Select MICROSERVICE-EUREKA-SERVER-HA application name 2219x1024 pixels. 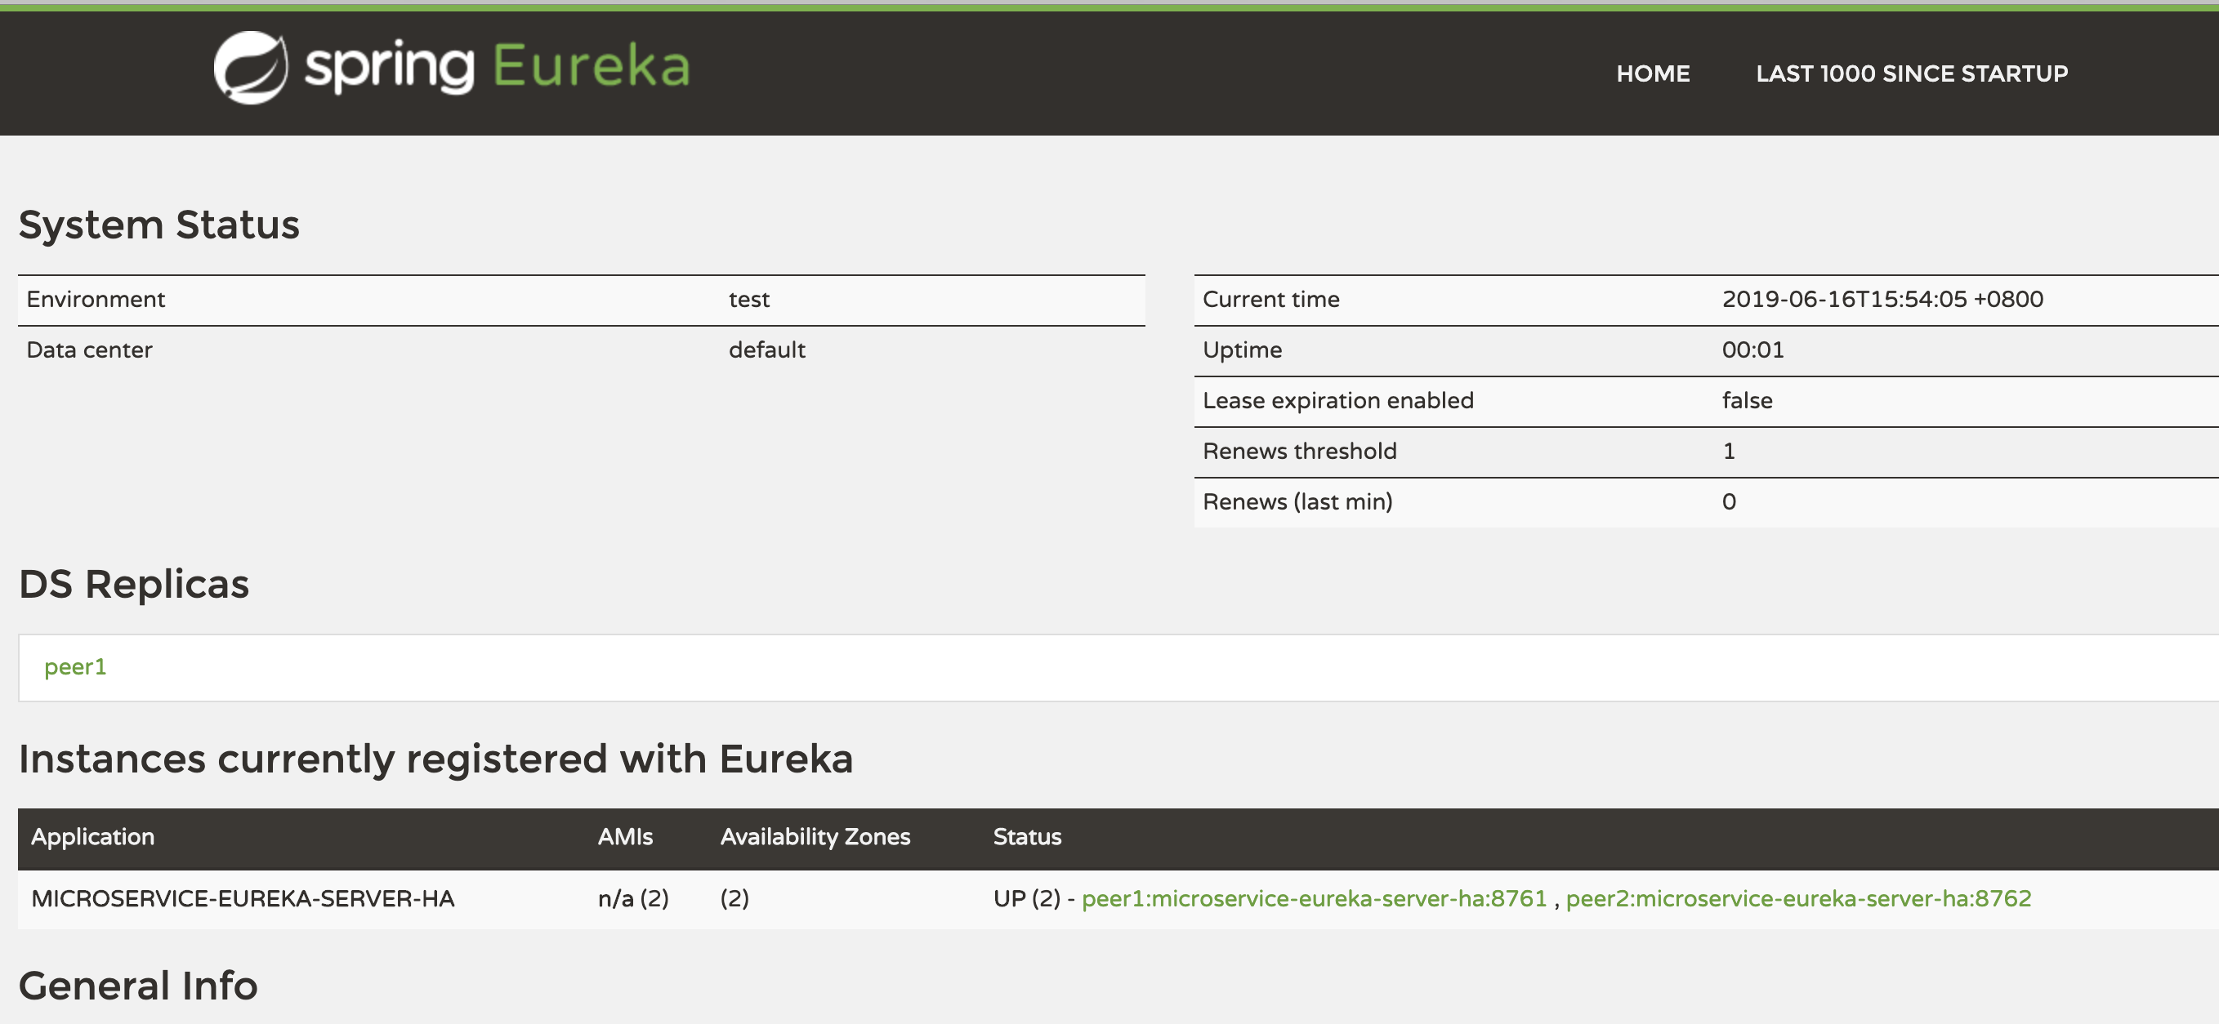tap(243, 898)
